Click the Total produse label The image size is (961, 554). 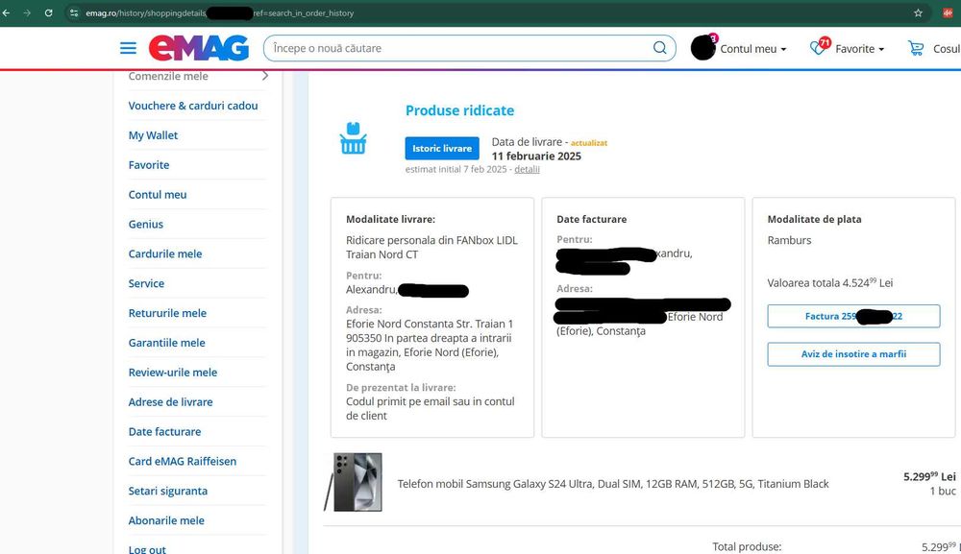pos(747,546)
